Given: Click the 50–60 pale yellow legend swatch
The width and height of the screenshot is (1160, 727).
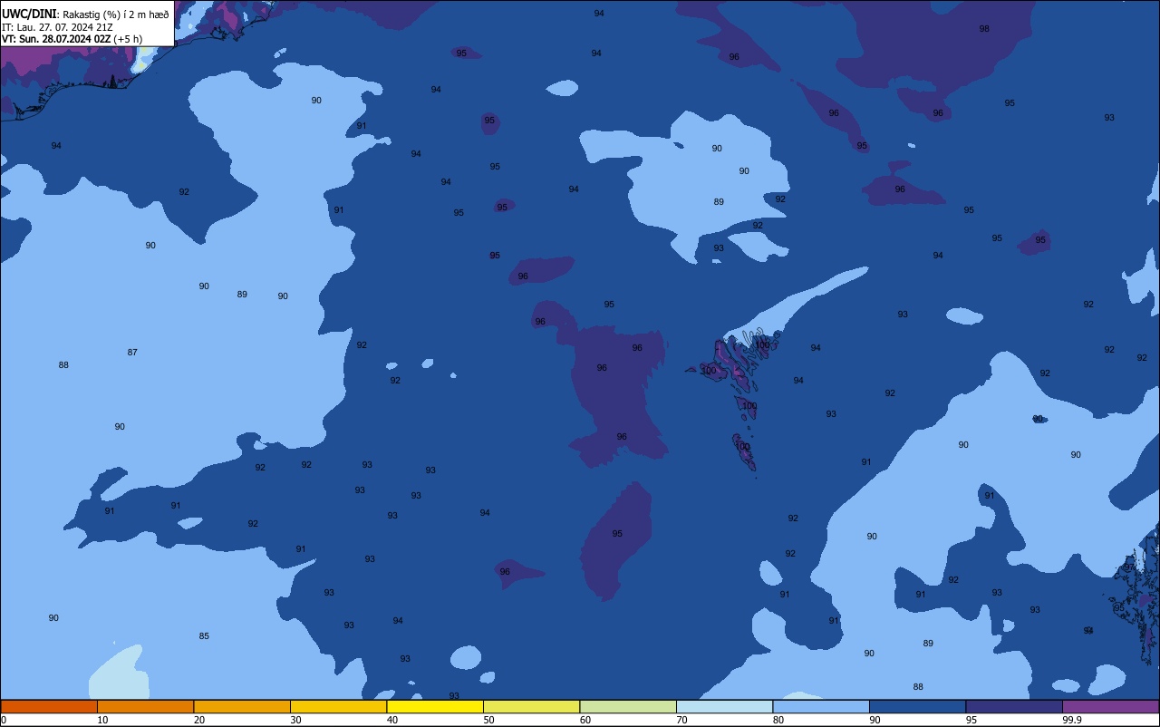Looking at the screenshot, I should 531,706.
